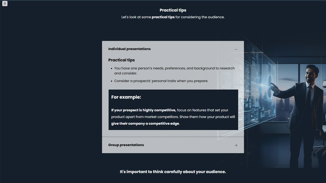Click the divider line above Group presentations
Screen dimensions: 326x183
[x=173, y=137]
